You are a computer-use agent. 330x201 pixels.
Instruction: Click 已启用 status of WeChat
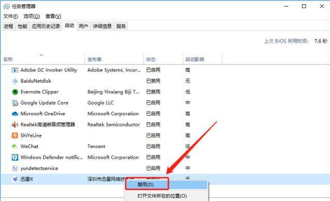153,146
